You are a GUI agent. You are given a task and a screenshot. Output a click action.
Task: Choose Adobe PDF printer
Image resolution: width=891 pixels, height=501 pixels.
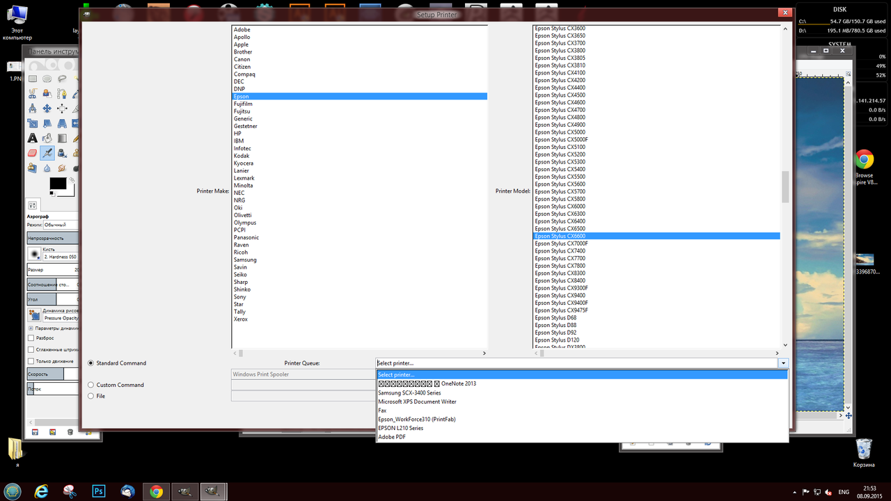coord(582,437)
